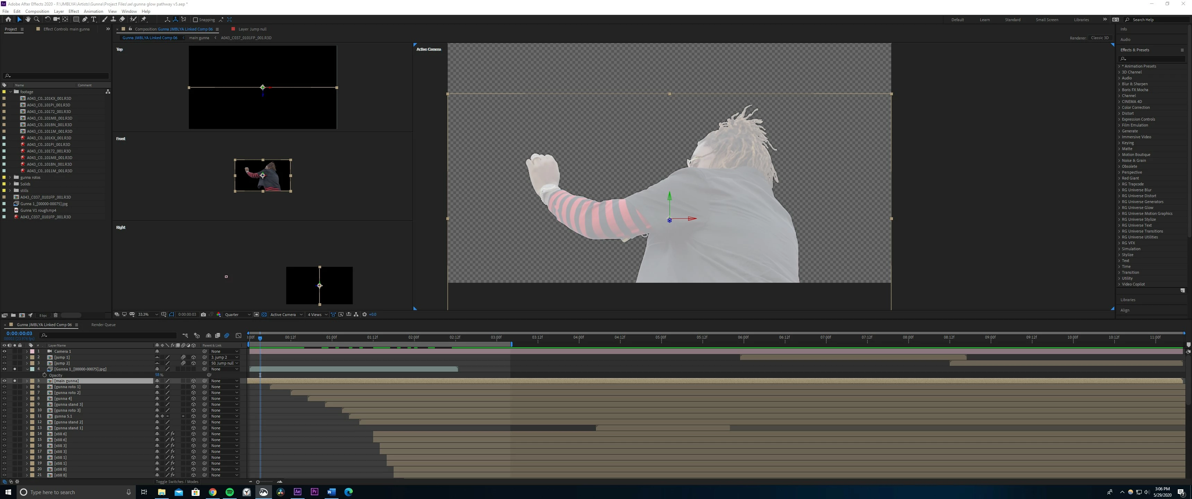Viewport: 1192px width, 499px height.
Task: Toggle the transparency grid button
Action: pos(264,314)
